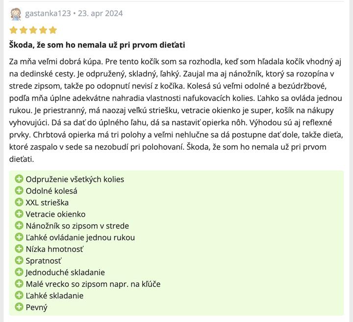Click plus icon next to XXL strieška
353x322 pixels.
(19, 202)
